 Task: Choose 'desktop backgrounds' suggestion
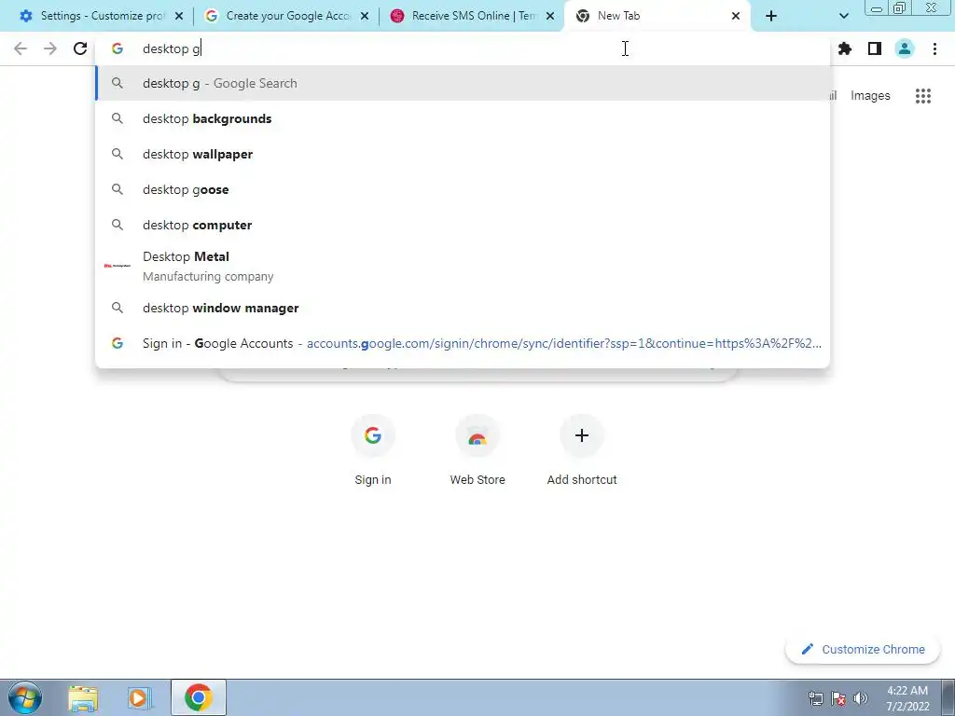(x=463, y=118)
